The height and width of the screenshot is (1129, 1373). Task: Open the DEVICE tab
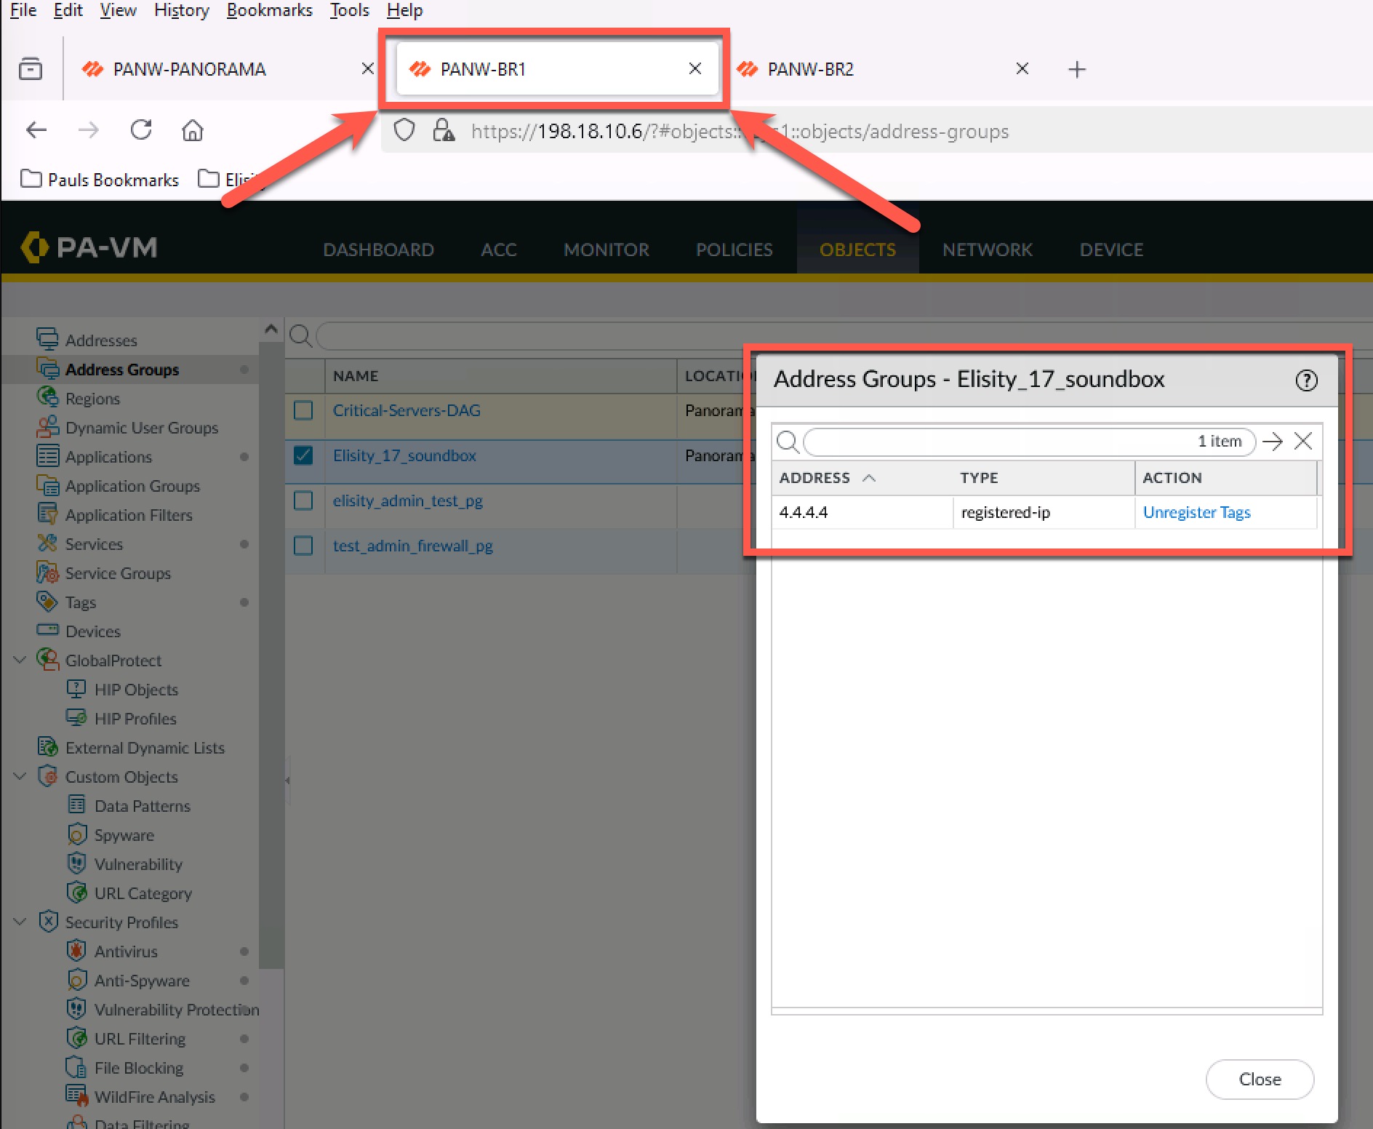[x=1111, y=250]
